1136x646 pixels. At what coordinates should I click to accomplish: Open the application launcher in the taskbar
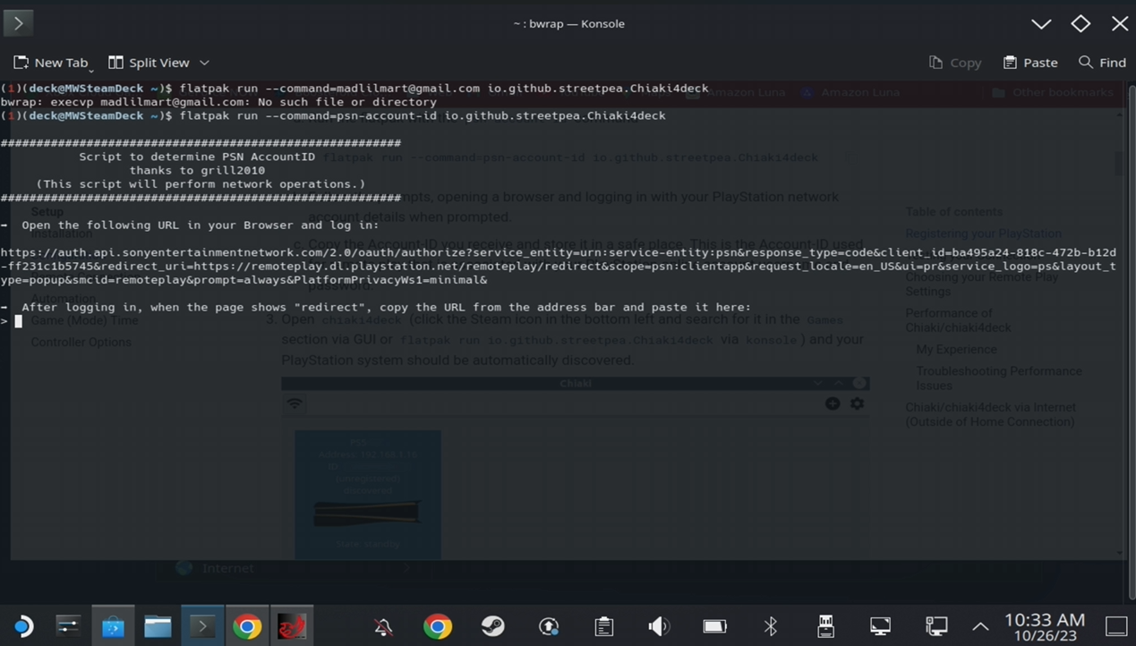coord(23,626)
